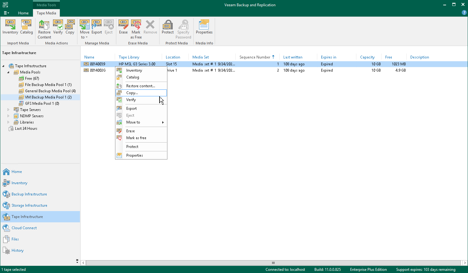The width and height of the screenshot is (468, 273).
Task: Choose Erase from context menu
Action: pos(141,131)
